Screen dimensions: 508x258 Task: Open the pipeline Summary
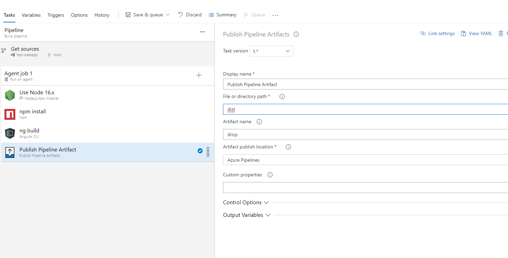pos(222,15)
